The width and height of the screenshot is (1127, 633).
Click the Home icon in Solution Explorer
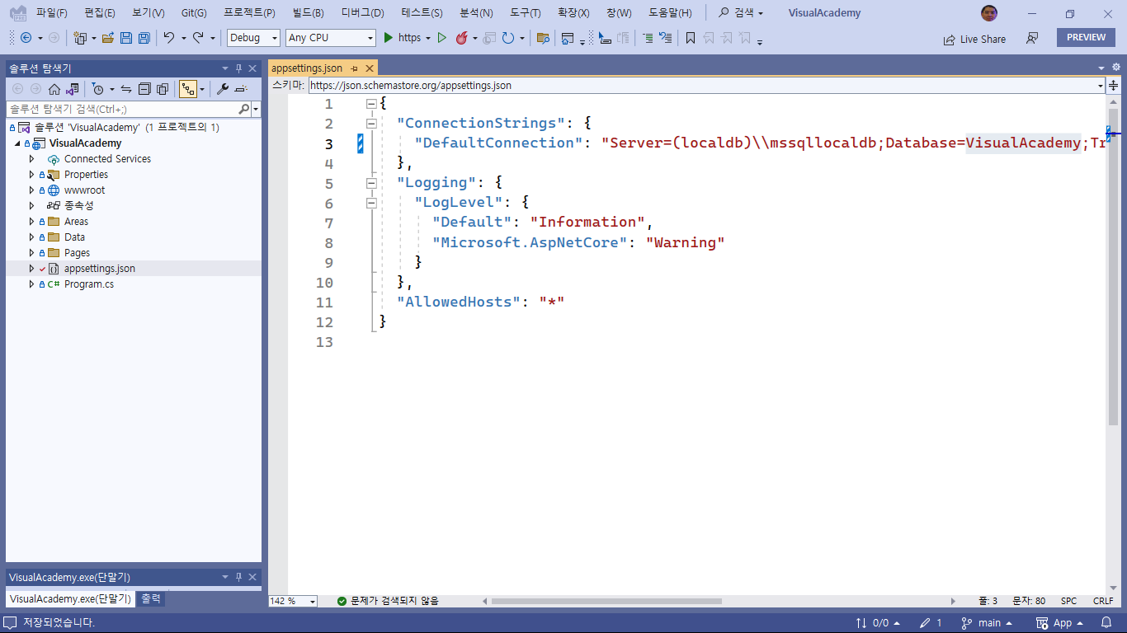coord(54,89)
